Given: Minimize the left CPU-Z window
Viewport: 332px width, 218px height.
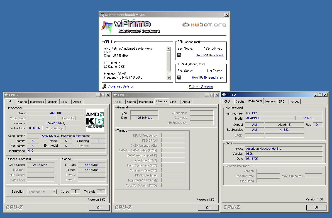Looking at the screenshot, I should (98, 95).
